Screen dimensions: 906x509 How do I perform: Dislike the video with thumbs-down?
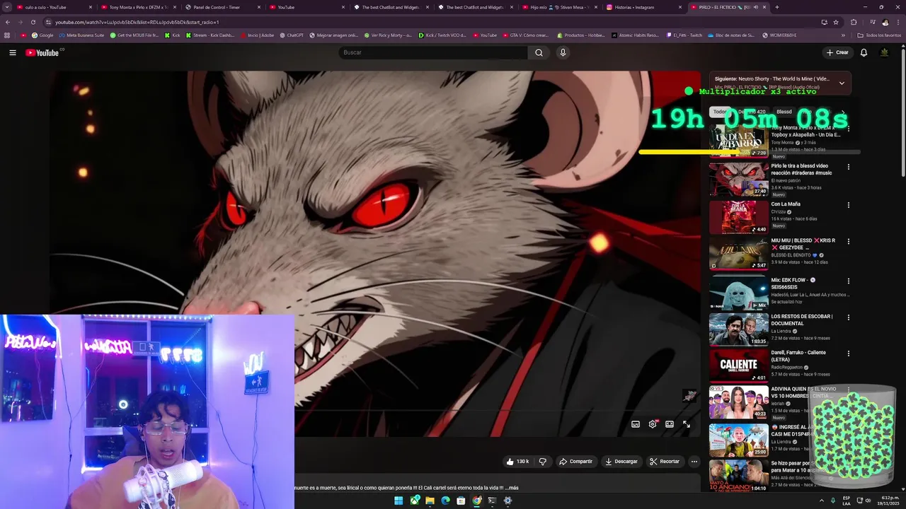(543, 462)
